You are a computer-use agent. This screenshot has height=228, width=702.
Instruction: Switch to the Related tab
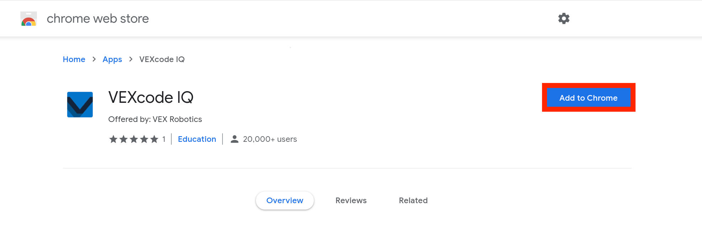(x=413, y=200)
